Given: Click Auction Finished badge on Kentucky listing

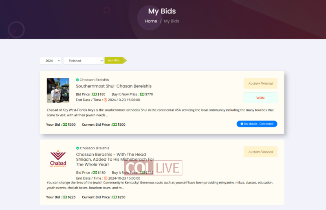Looking at the screenshot, I should pyautogui.click(x=260, y=152).
